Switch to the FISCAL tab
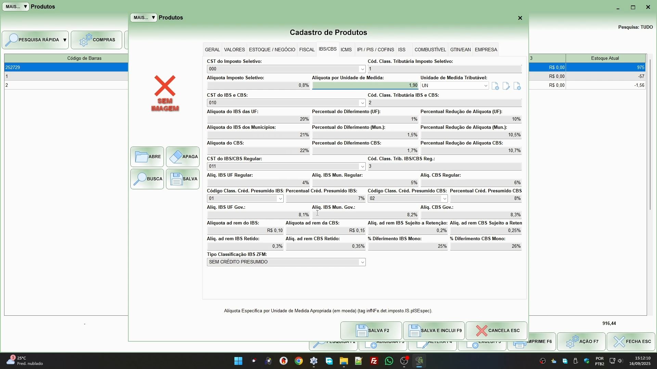 pos(307,50)
